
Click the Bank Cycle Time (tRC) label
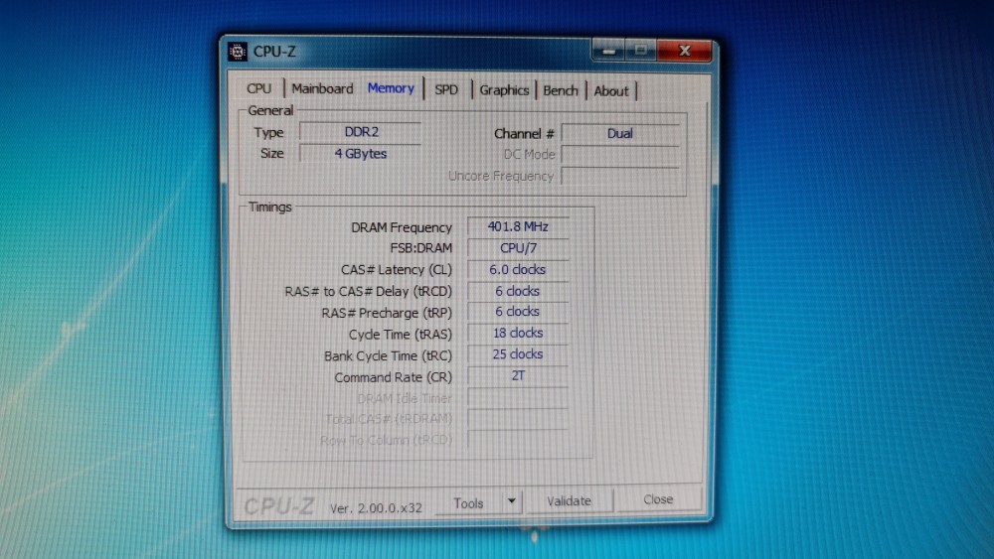pos(388,355)
